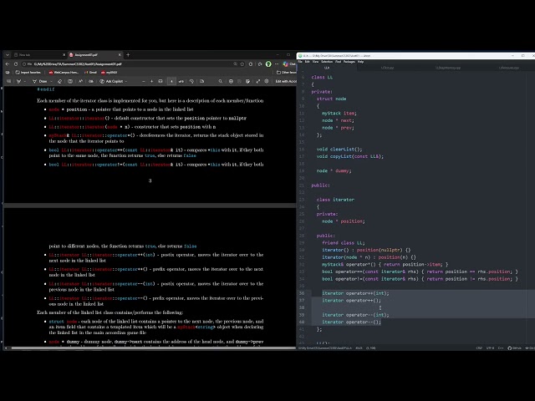Open a new browser tab with plus
Viewport: 535px width, 401px height.
click(128, 54)
